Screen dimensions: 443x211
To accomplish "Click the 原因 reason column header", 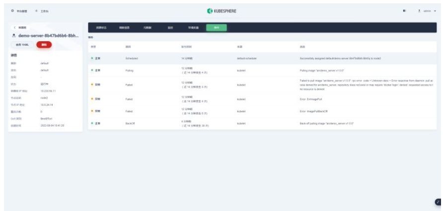I will point(128,47).
